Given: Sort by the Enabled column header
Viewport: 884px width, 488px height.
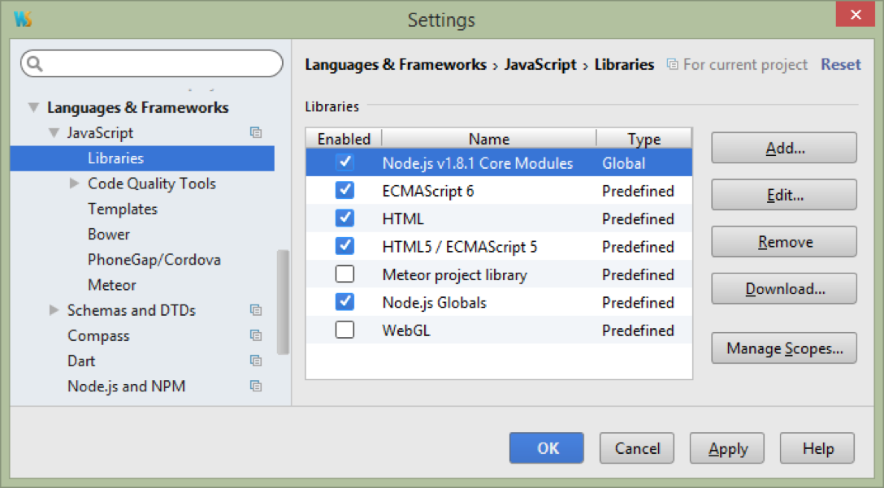Looking at the screenshot, I should coord(344,139).
